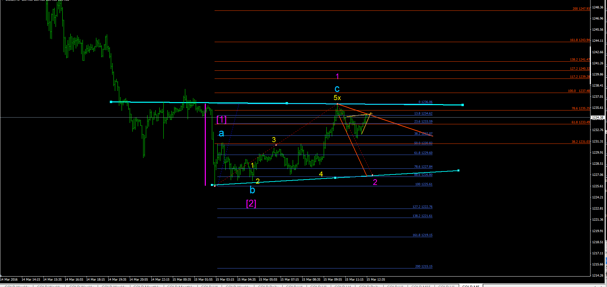Click the orange Fibonacci label 100.0 1237.48

(579, 91)
